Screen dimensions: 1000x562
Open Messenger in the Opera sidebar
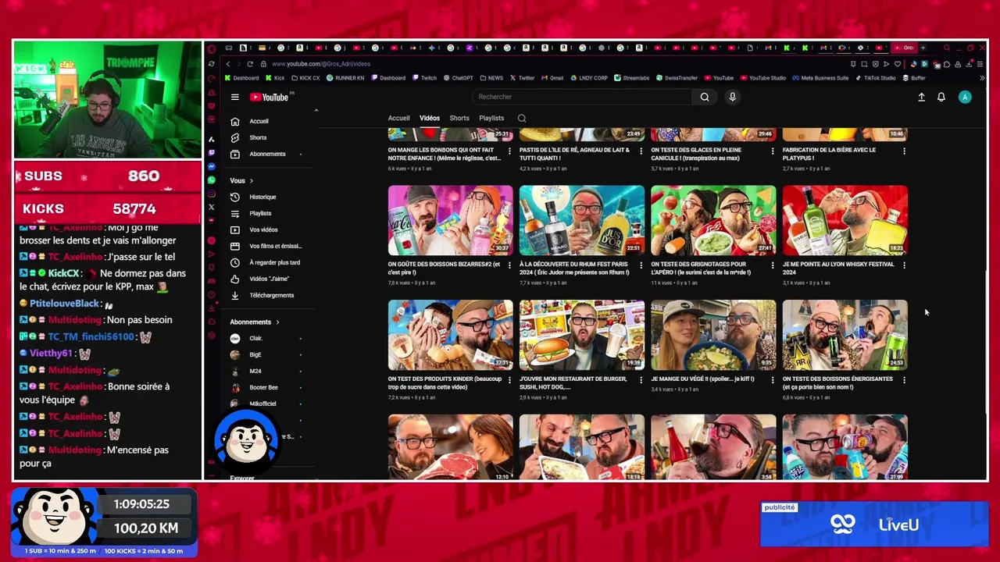tap(212, 166)
